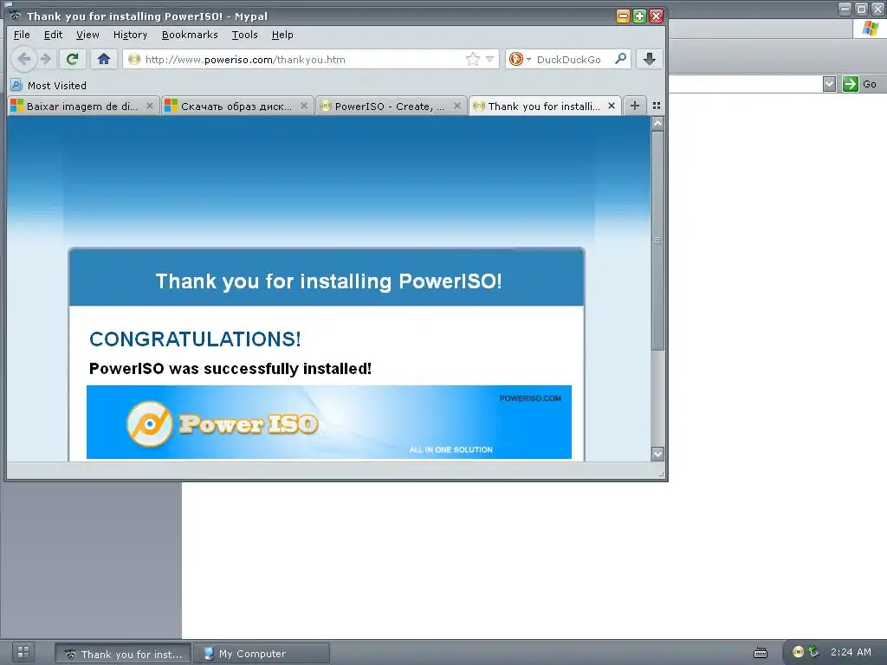Choose a search engine from the DuckDuckGo icon dropdown

tap(520, 60)
